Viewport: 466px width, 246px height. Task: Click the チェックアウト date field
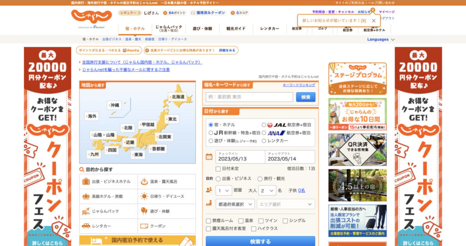pyautogui.click(x=290, y=156)
